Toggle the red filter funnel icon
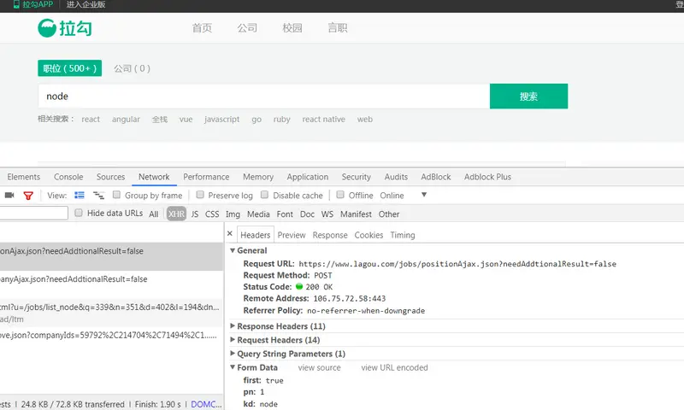Viewport: 684px width, 410px height. coord(28,196)
